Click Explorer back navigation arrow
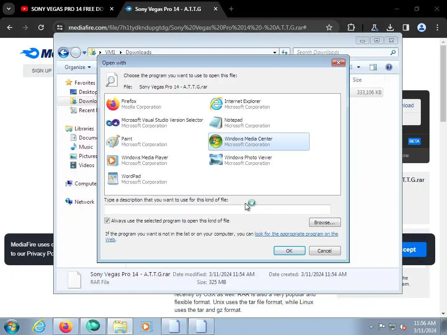 [x=64, y=52]
